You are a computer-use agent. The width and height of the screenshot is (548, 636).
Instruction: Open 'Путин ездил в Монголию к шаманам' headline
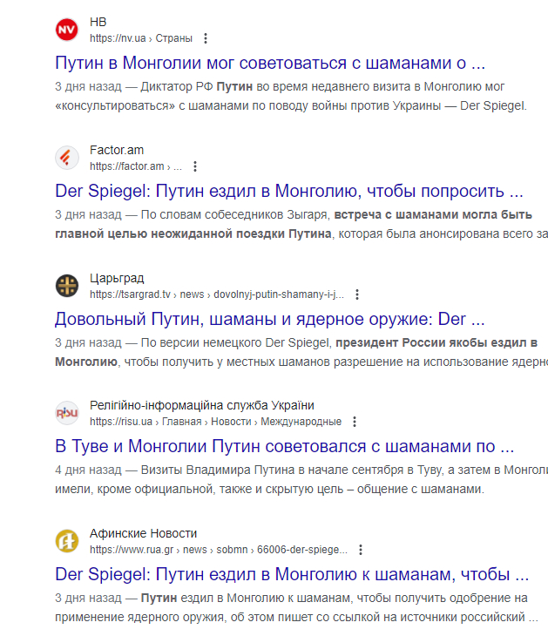(292, 574)
